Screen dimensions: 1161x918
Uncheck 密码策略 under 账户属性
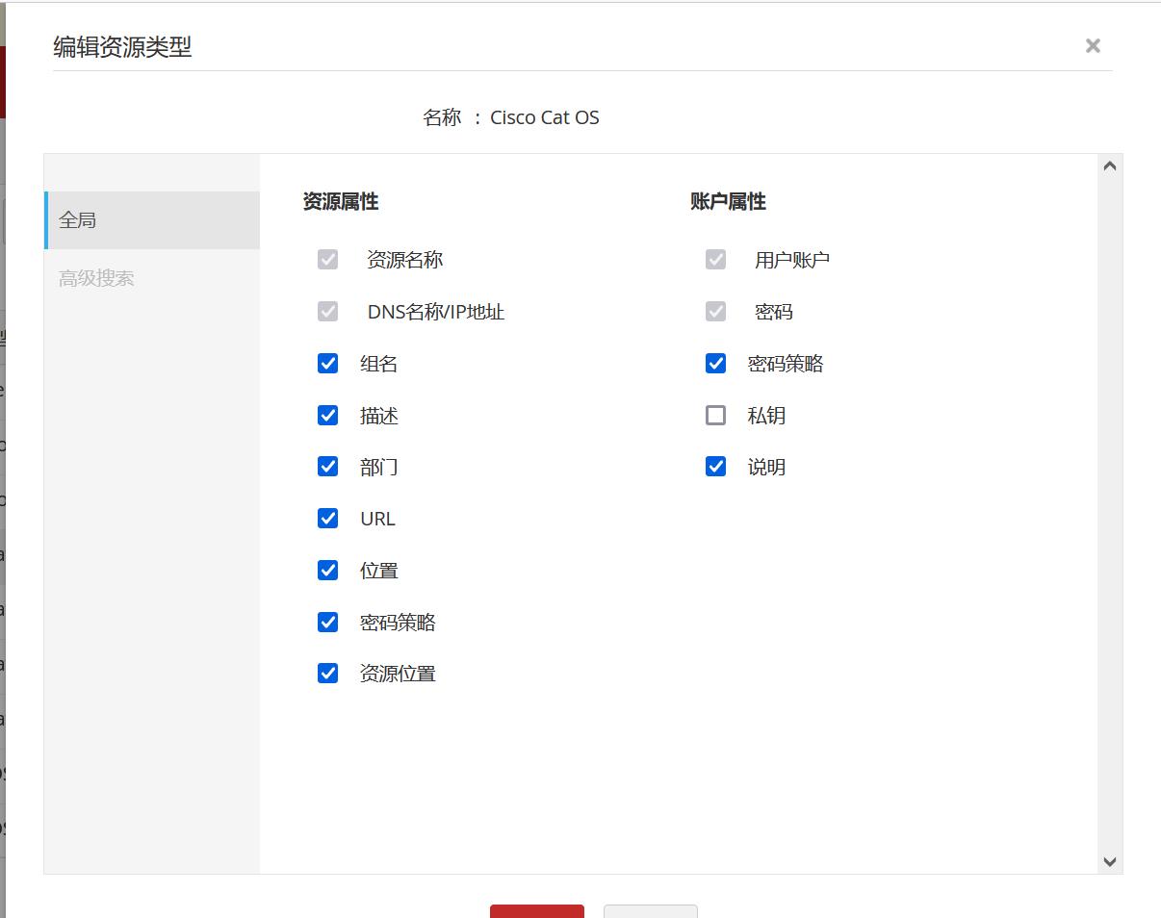(x=715, y=364)
